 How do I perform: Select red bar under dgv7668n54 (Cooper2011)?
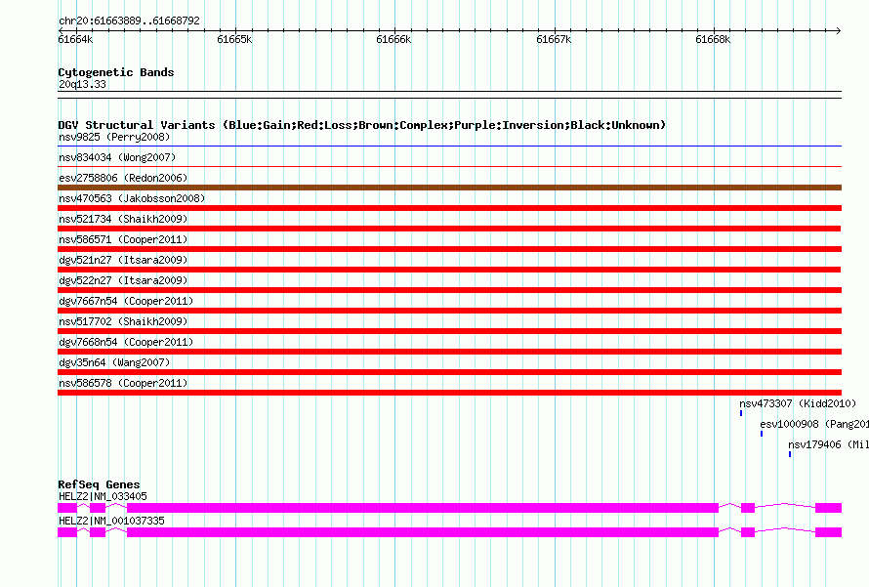[449, 352]
